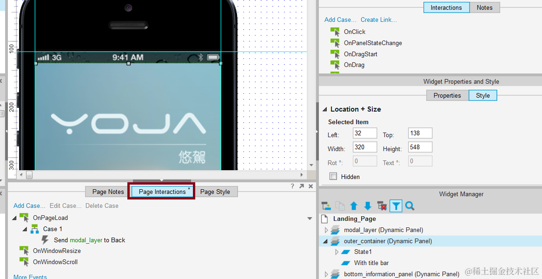Click the Create Link... link
Screen dimensions: 542x279
(x=378, y=20)
